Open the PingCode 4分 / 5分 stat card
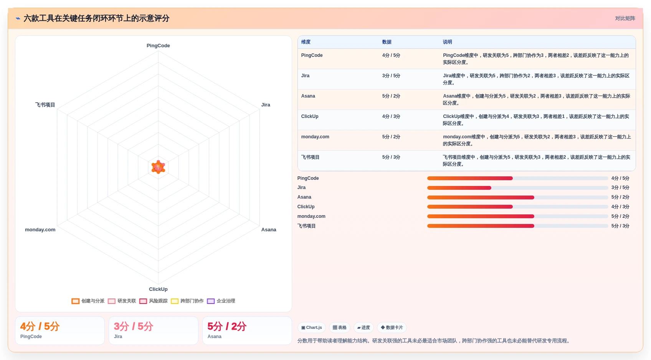The image size is (651, 360). pyautogui.click(x=60, y=330)
